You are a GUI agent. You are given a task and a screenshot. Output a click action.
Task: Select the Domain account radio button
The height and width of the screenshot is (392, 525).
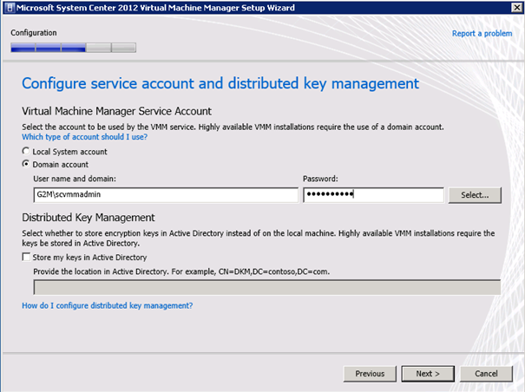26,164
